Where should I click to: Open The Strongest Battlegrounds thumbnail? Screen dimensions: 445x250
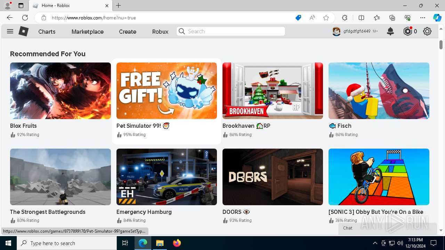pos(60,177)
